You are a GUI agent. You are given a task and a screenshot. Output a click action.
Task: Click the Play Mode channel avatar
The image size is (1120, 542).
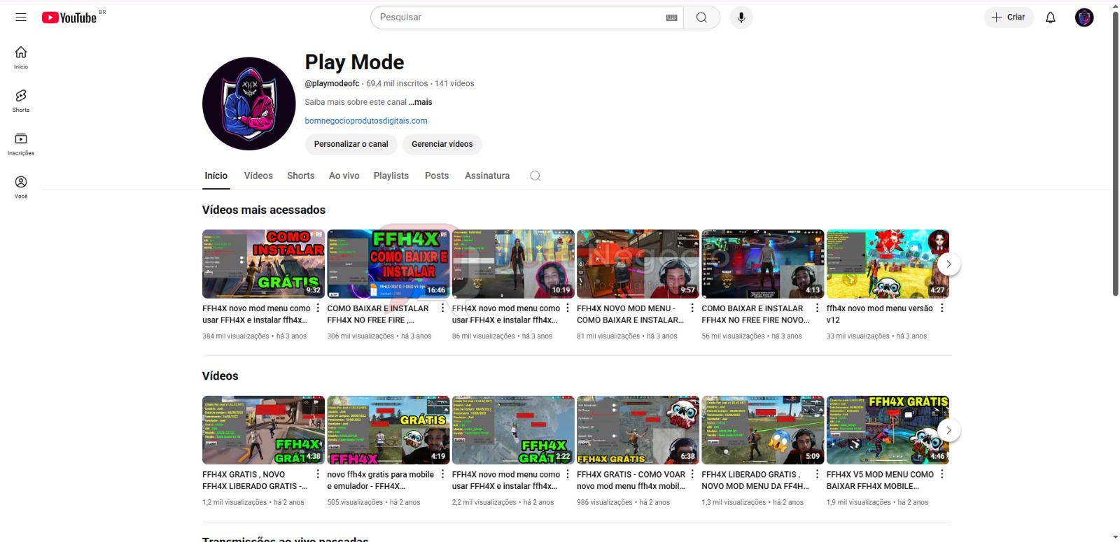tap(249, 104)
